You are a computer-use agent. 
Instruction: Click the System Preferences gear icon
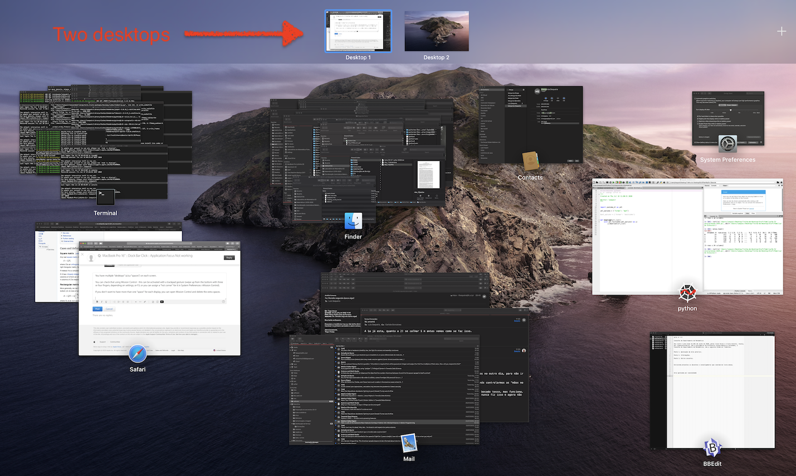(727, 144)
